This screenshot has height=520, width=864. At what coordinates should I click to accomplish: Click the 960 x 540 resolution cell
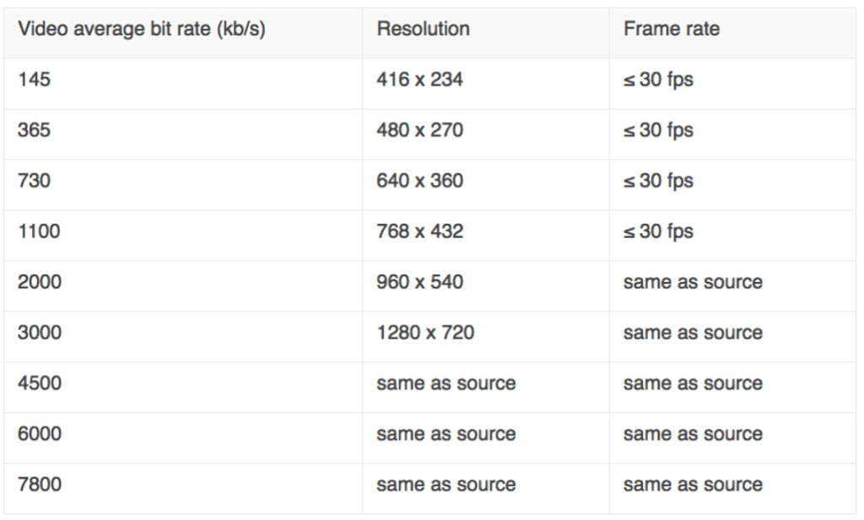click(x=486, y=286)
